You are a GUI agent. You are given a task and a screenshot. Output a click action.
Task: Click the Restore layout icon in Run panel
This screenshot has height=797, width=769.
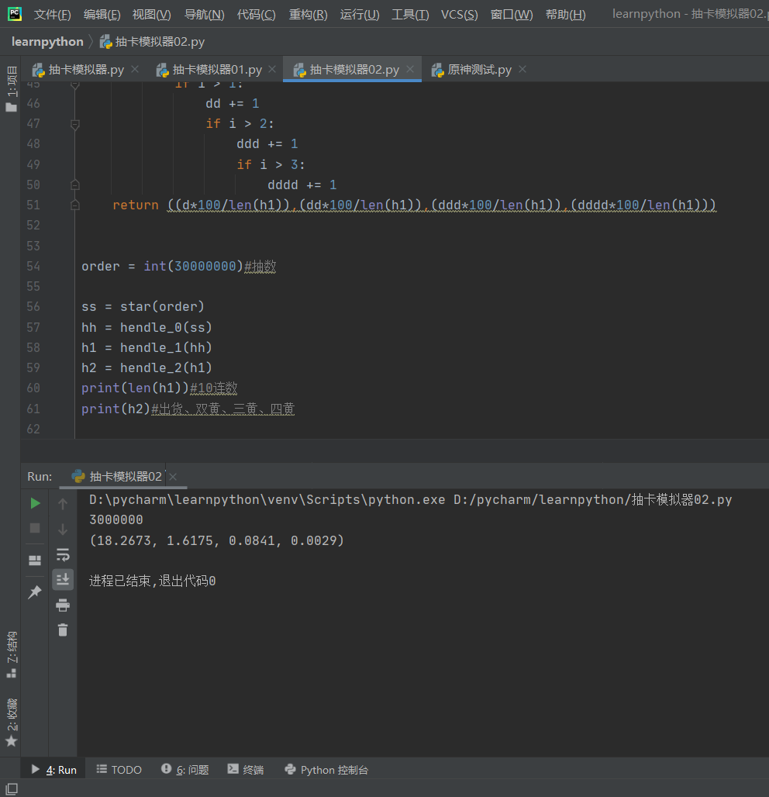point(35,560)
